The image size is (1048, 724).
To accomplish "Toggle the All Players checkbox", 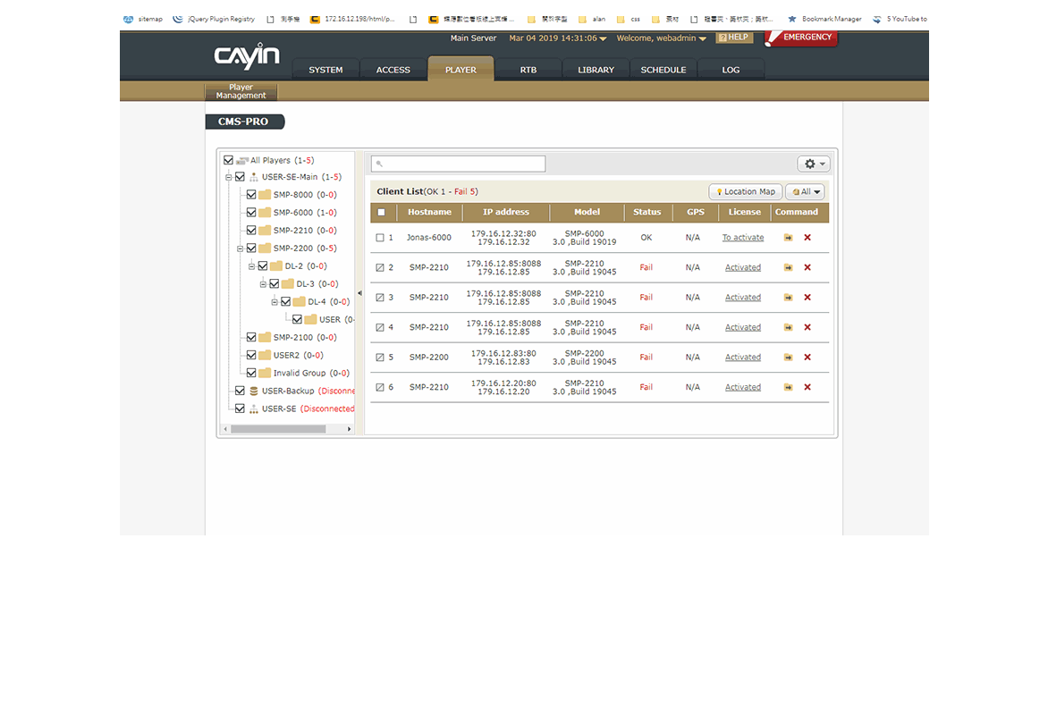I will (228, 160).
